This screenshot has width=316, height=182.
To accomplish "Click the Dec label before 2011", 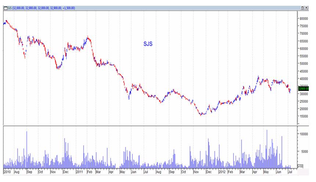I will [x=65, y=171].
